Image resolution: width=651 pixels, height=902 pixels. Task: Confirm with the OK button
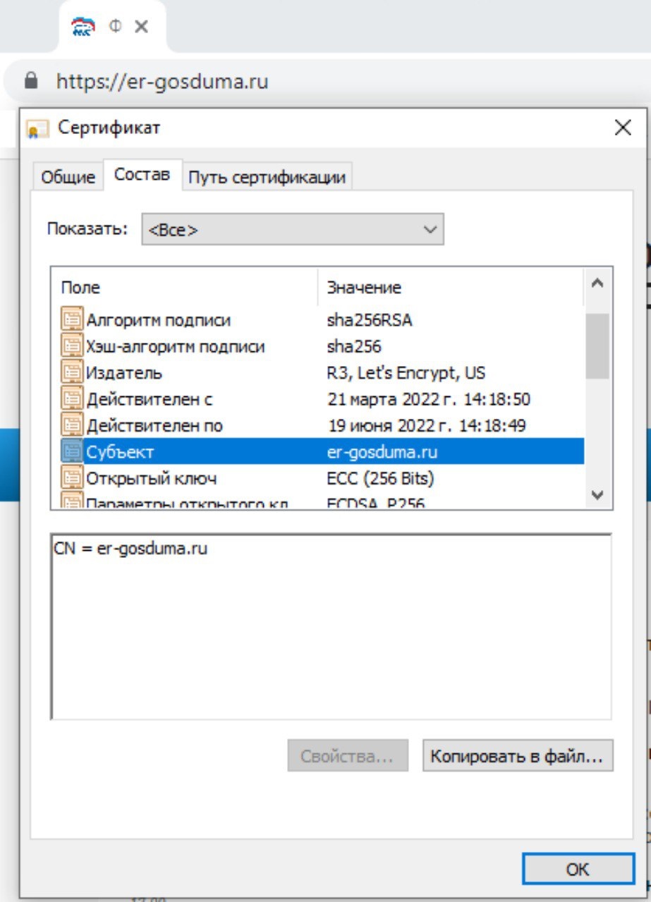click(578, 870)
